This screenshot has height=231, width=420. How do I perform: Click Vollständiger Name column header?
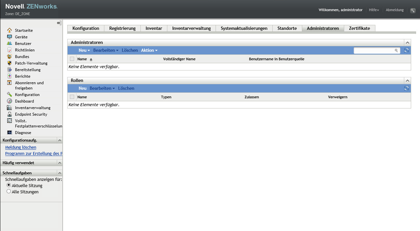click(179, 59)
